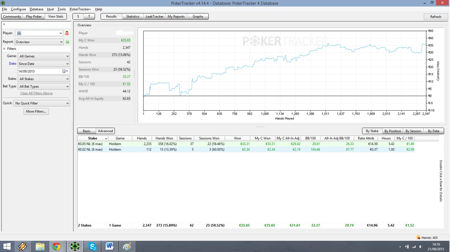Switch to Basic report view
Image resolution: width=450 pixels, height=252 pixels.
pos(87,131)
